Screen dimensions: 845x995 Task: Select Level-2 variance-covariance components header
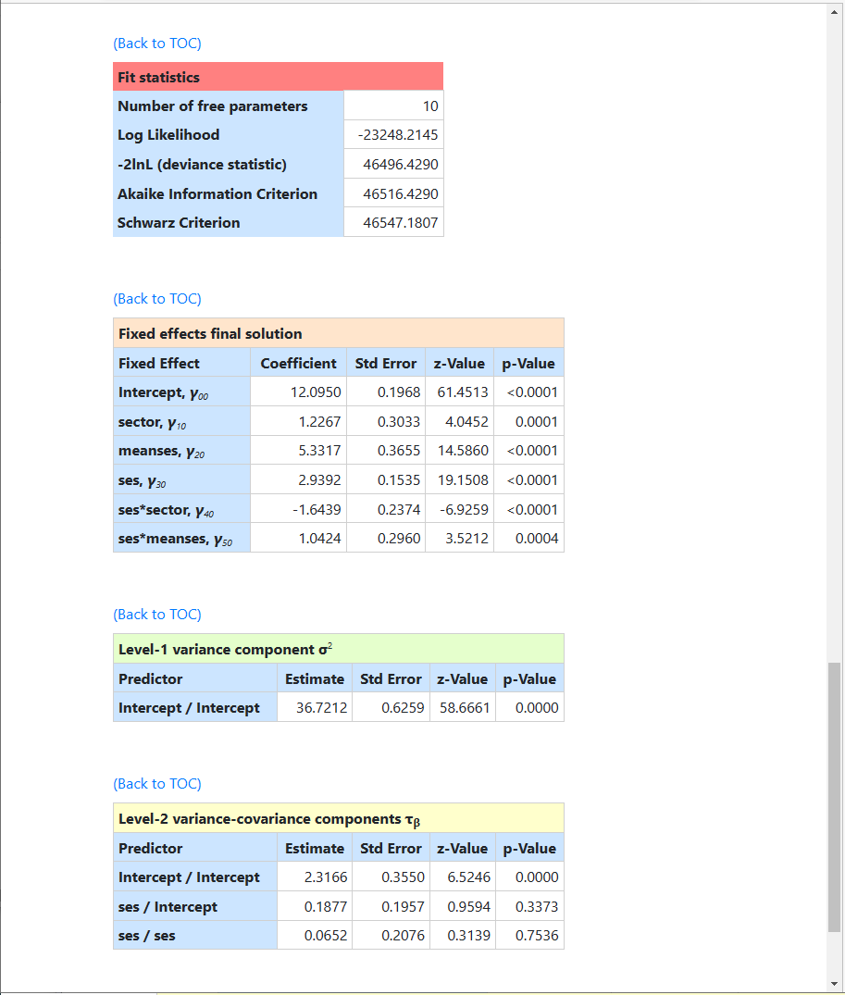[x=338, y=818]
